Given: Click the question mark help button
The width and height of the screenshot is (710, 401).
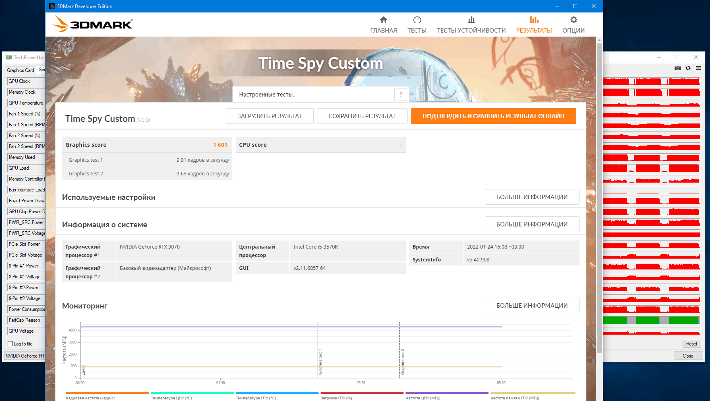Looking at the screenshot, I should (x=401, y=95).
